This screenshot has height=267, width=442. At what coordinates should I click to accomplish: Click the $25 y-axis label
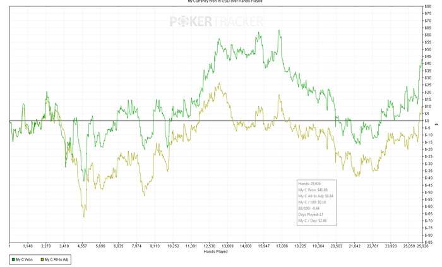tap(427, 85)
